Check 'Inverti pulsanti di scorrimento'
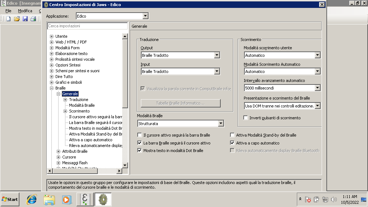This screenshot has height=207, width=368. coord(246,118)
